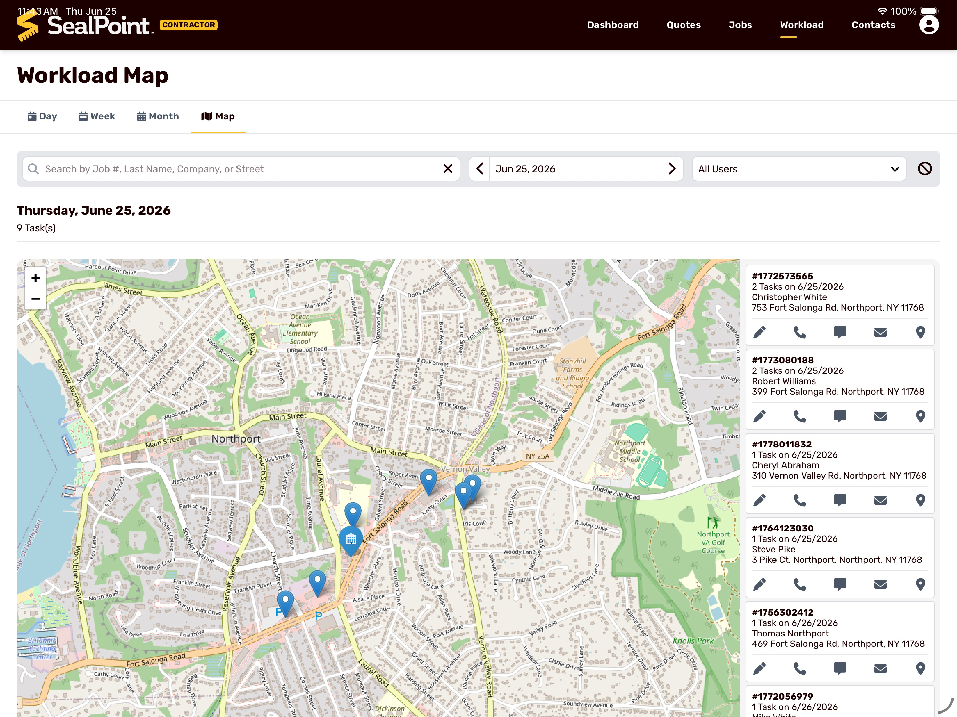Open job number #1772056979

pos(782,696)
